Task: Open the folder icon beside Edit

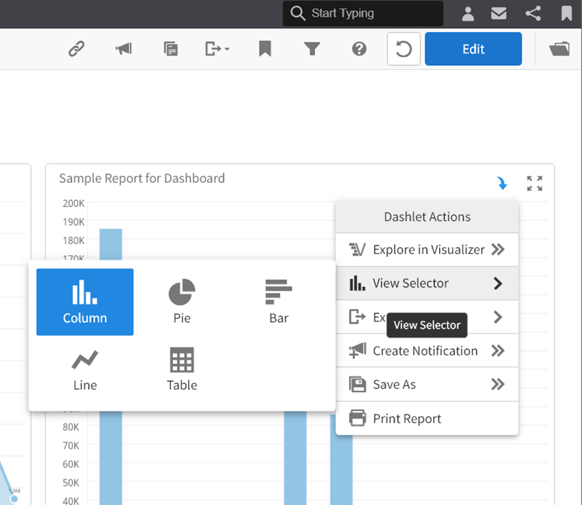Action: pos(559,49)
